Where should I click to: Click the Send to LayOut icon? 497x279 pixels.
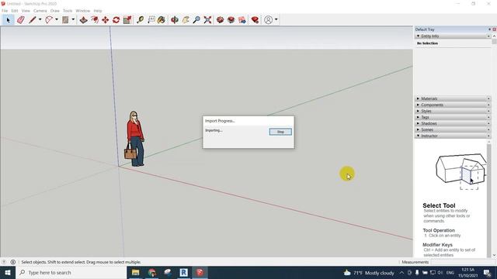(242, 20)
